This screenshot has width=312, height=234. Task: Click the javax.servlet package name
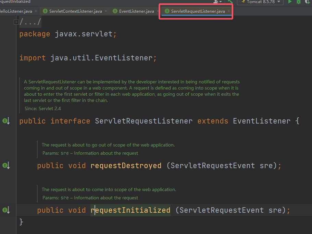(x=84, y=34)
